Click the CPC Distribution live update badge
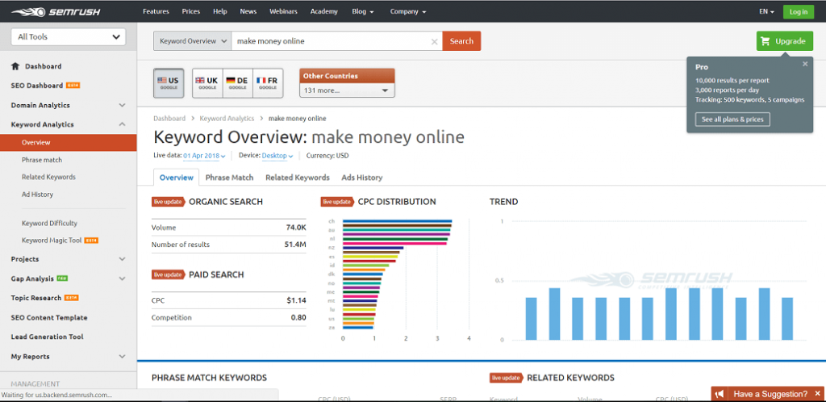 336,202
